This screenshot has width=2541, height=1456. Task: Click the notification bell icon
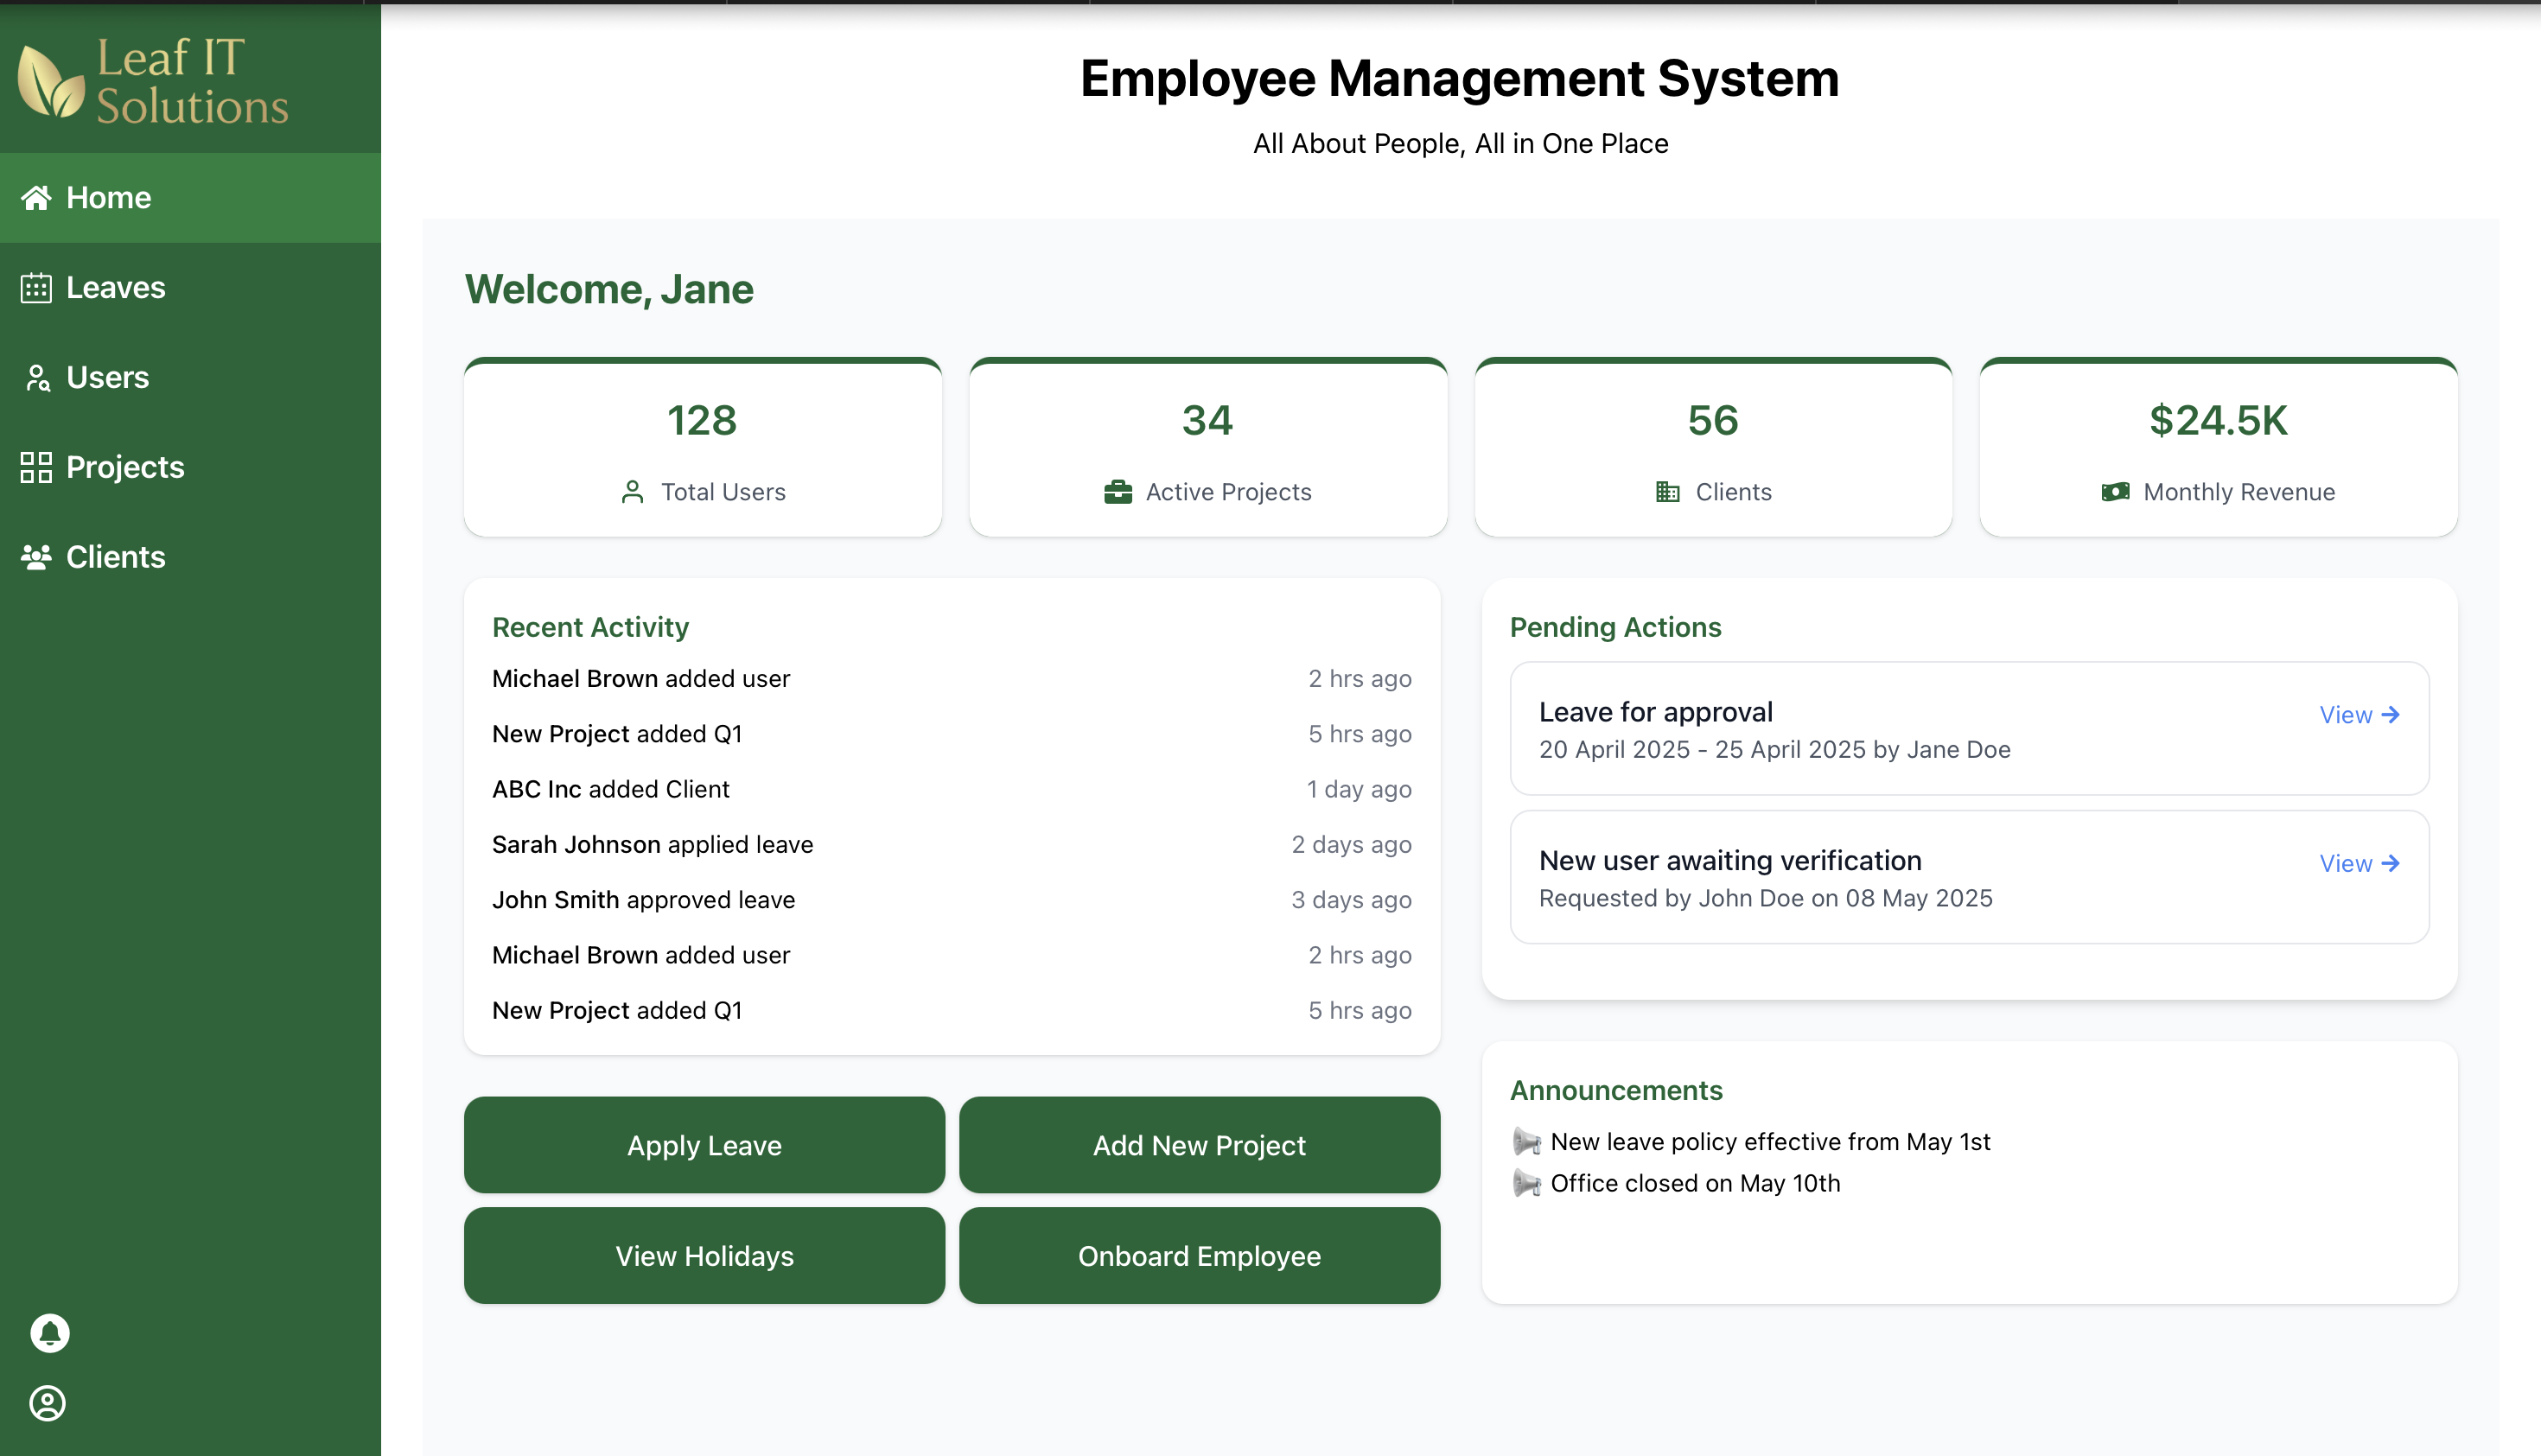[x=49, y=1333]
